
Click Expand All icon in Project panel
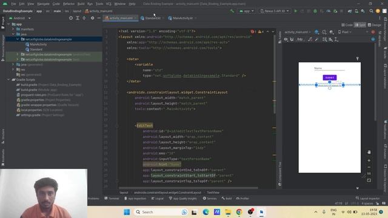point(78,18)
